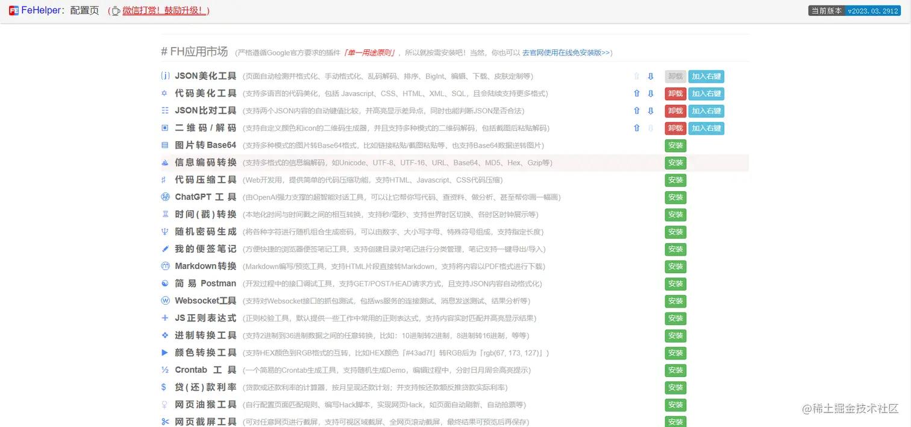Install 简易Postman tool

[675, 283]
